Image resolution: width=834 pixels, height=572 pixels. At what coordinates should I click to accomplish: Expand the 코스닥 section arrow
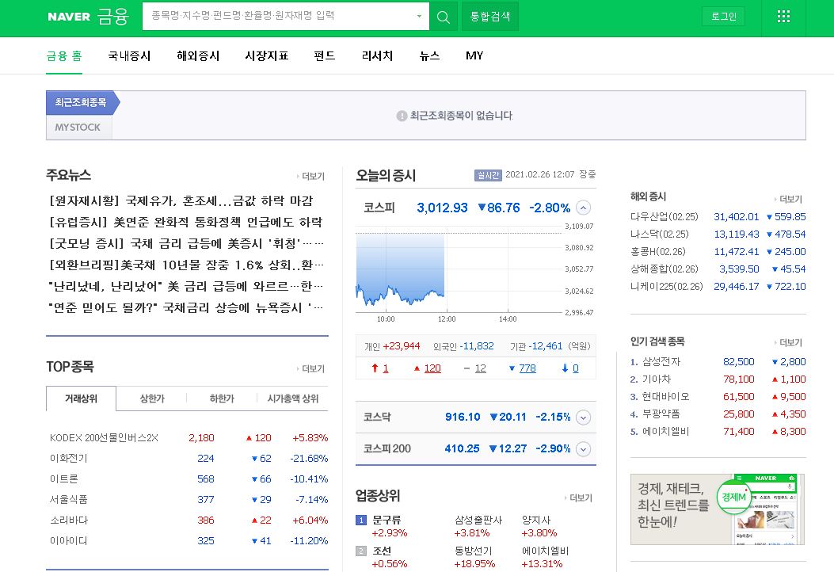click(x=584, y=418)
